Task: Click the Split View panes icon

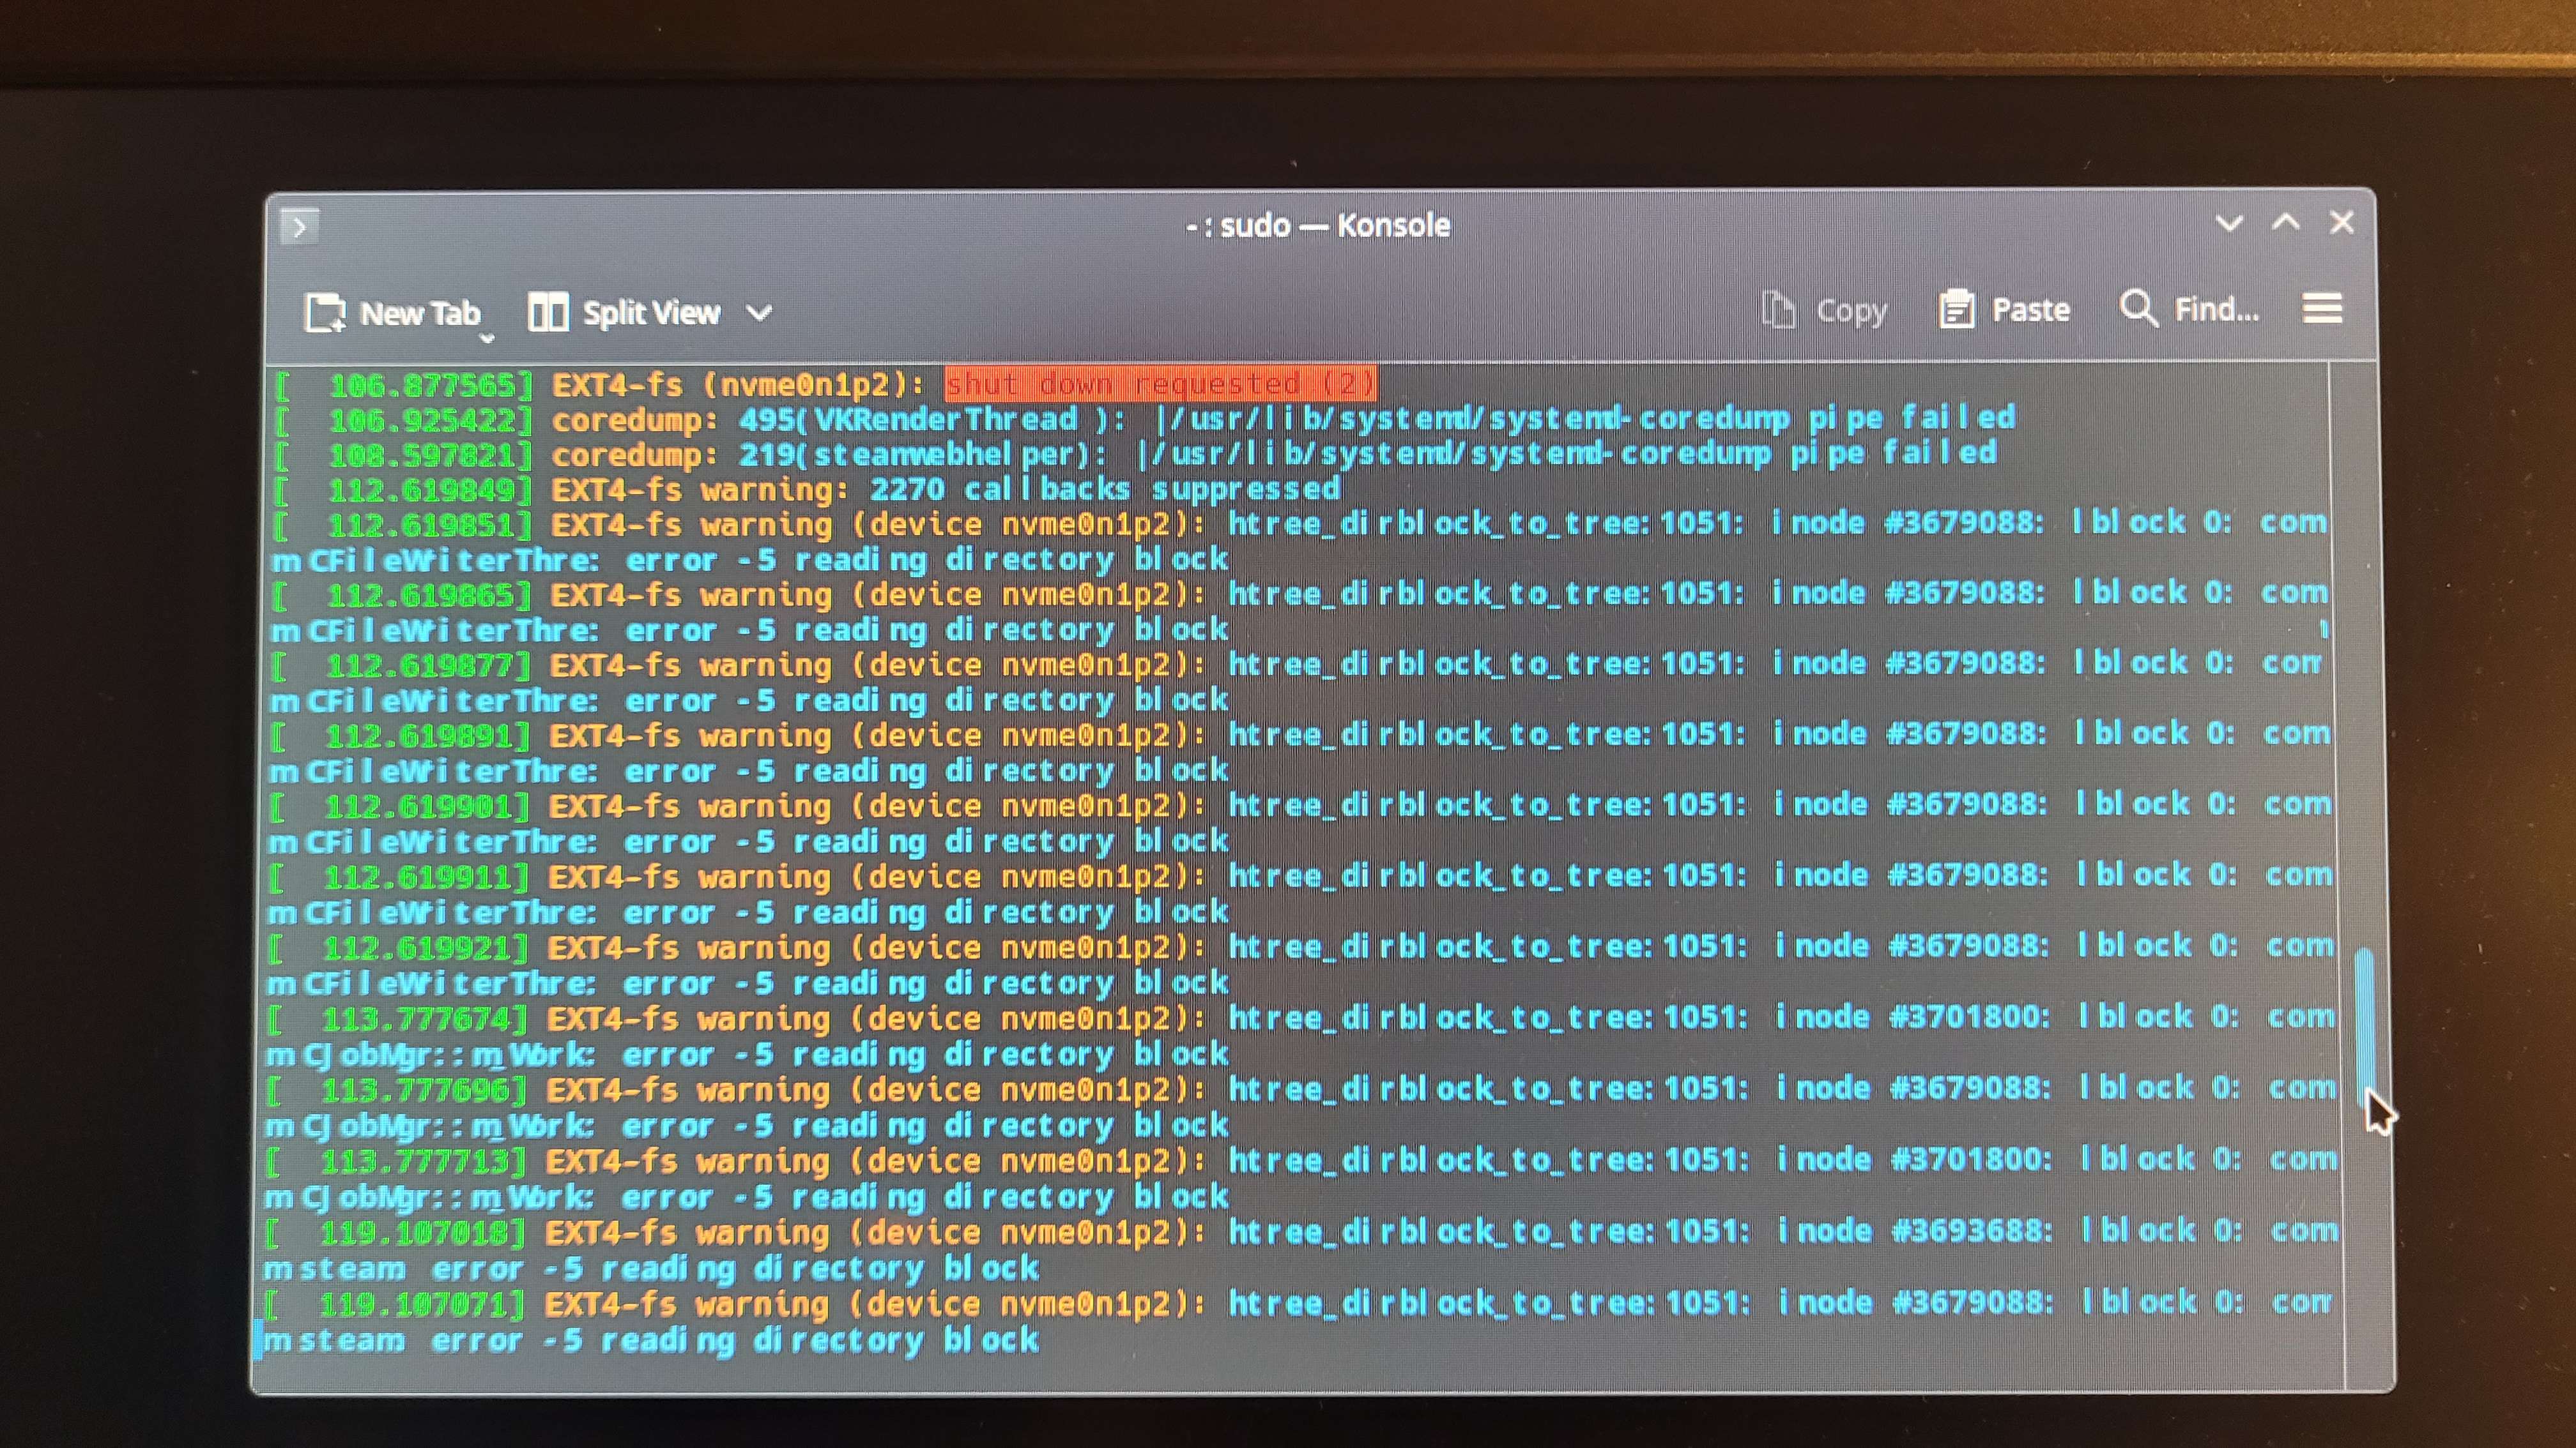Action: 548,313
